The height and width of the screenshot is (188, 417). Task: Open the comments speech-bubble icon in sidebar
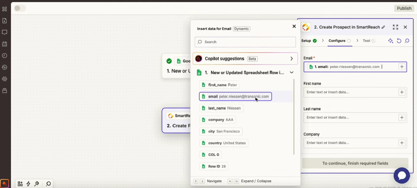pyautogui.click(x=4, y=32)
